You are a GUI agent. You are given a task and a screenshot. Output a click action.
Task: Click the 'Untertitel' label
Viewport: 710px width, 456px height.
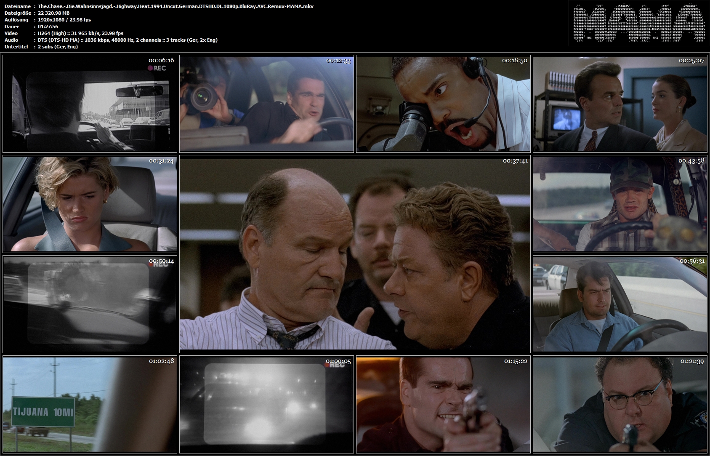click(x=16, y=47)
